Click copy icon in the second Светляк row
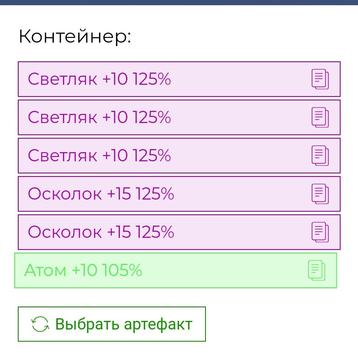Viewport: 358px width, 353px height. (x=320, y=117)
